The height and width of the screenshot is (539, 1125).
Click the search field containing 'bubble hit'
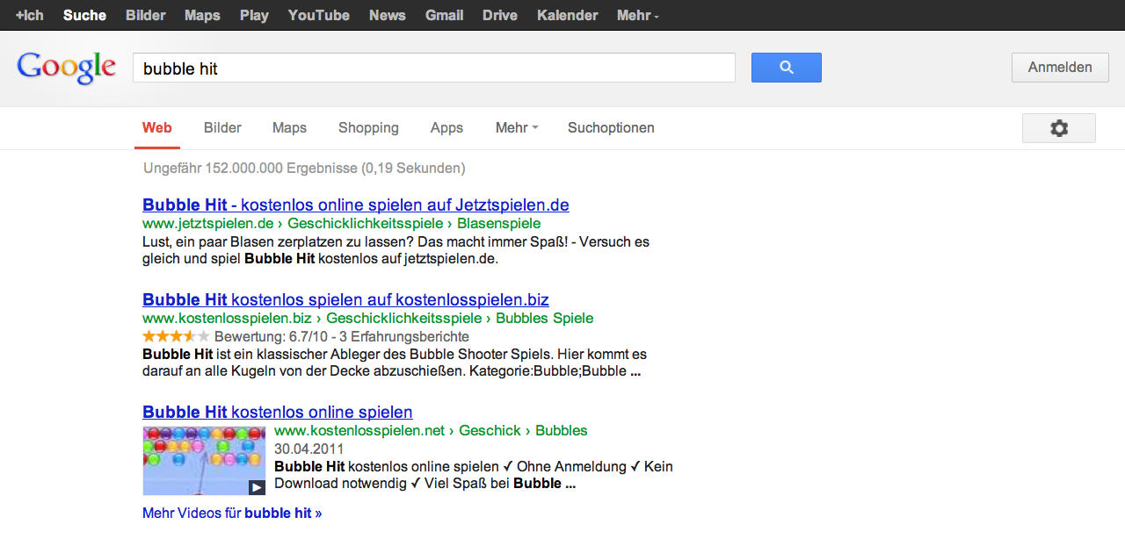433,68
